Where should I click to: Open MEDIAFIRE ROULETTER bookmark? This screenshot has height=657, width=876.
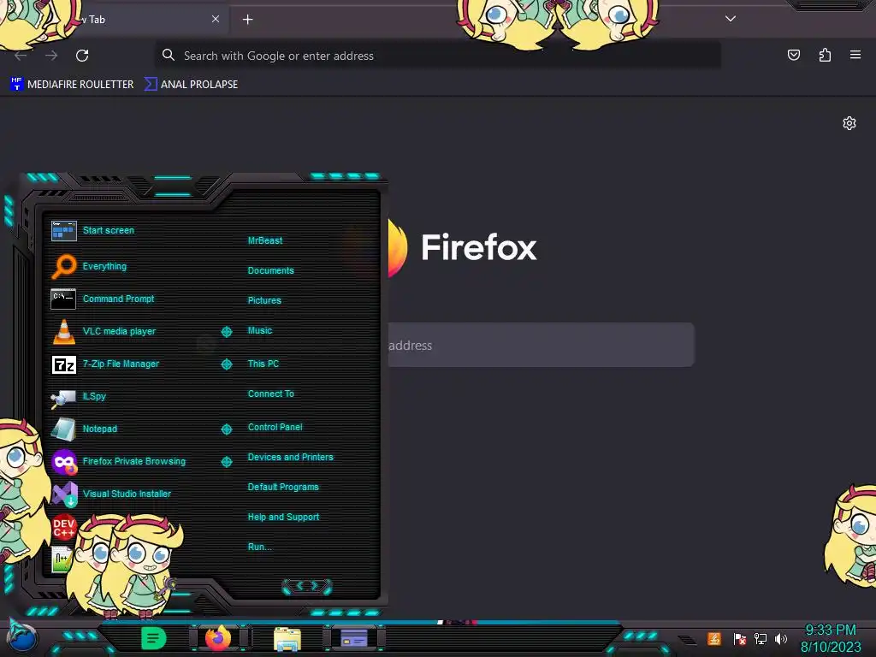pyautogui.click(x=72, y=85)
